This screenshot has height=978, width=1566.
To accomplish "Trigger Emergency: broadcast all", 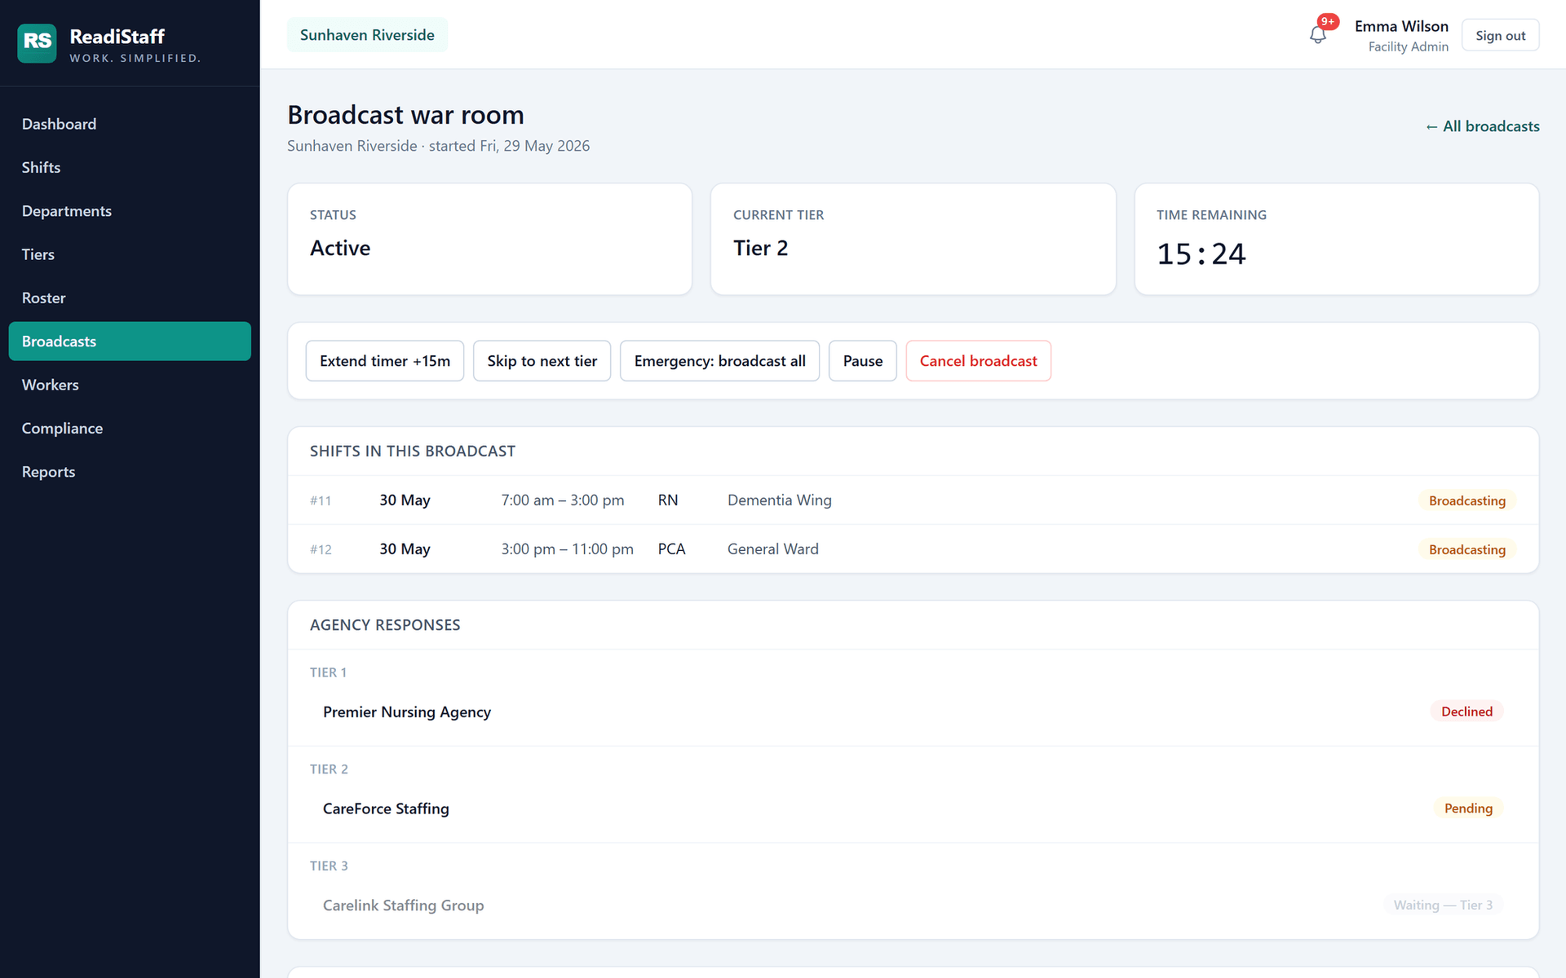I will coord(720,361).
